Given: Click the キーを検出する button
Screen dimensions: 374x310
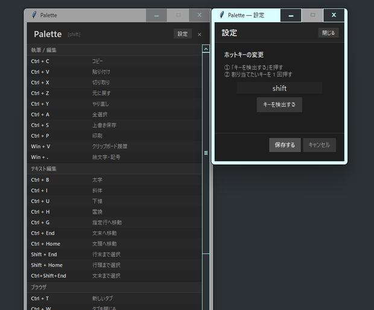Looking at the screenshot, I should [279, 104].
